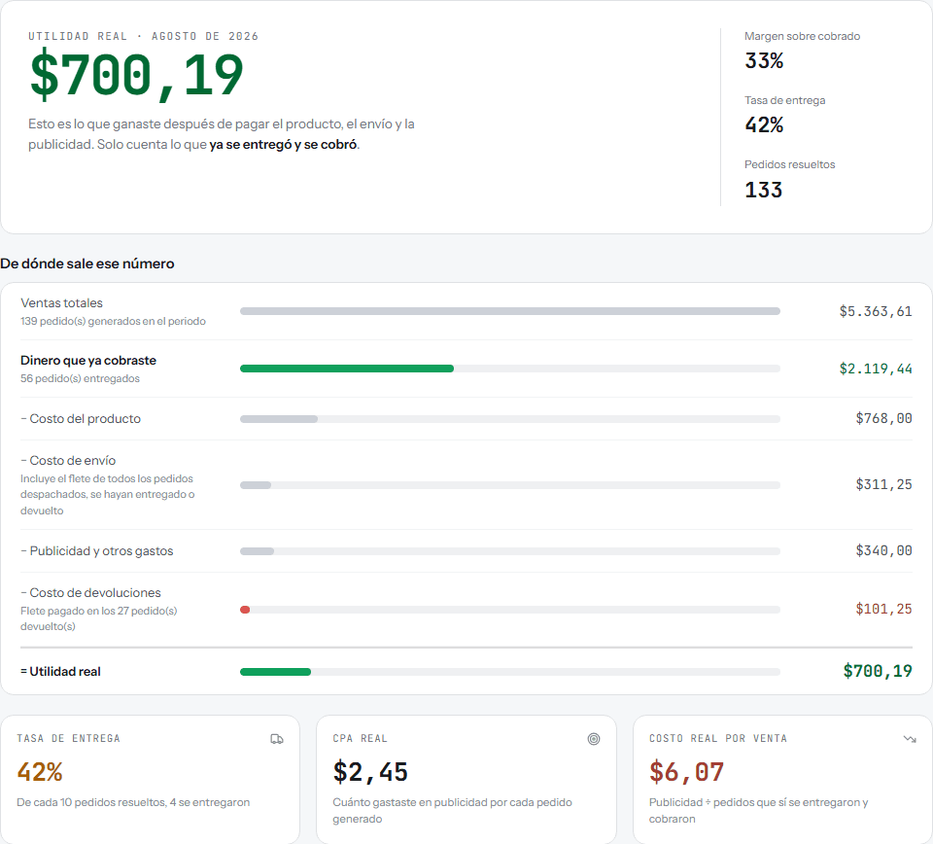Image resolution: width=933 pixels, height=844 pixels.
Task: Click the "= Utilidad real" row label
Action: (60, 671)
